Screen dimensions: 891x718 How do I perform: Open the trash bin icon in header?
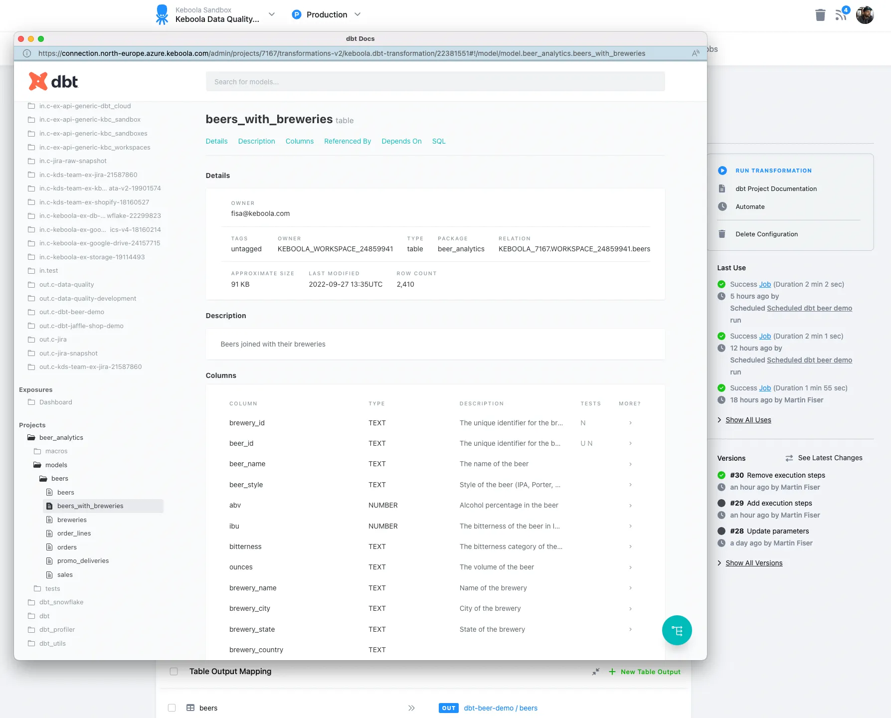click(x=820, y=15)
